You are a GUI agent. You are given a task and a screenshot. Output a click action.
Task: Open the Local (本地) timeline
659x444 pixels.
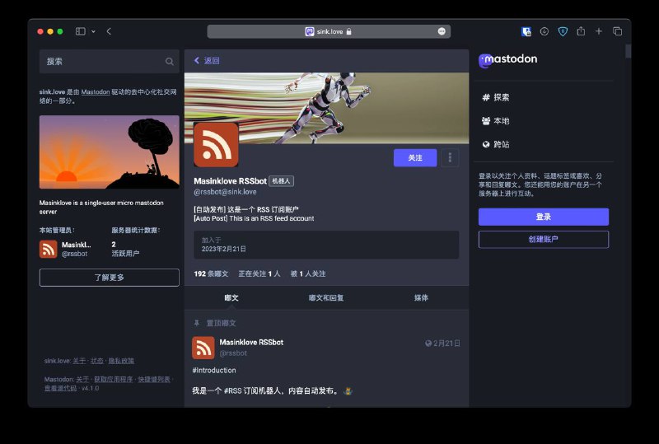[495, 121]
